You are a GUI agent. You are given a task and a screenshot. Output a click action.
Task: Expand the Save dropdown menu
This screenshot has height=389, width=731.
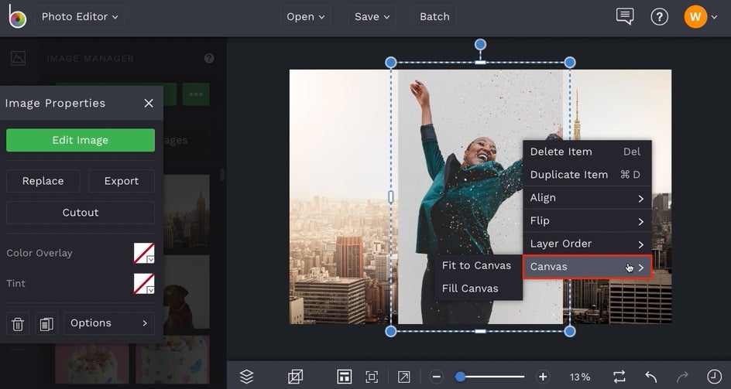pyautogui.click(x=372, y=17)
